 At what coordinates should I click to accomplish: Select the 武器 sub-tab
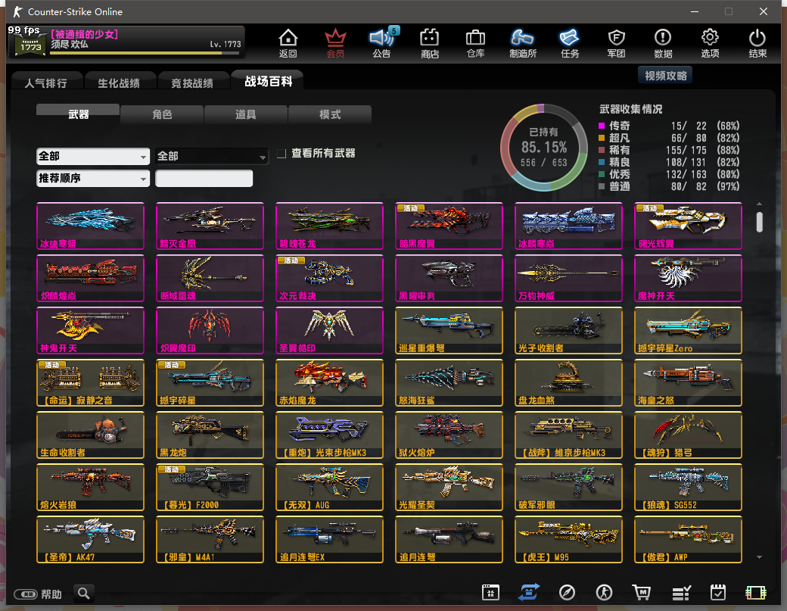[x=78, y=114]
